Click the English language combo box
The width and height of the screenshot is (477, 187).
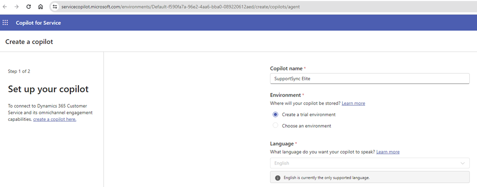point(370,163)
